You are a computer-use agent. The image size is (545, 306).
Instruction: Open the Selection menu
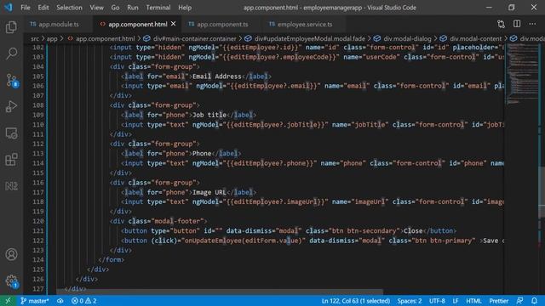coord(69,8)
